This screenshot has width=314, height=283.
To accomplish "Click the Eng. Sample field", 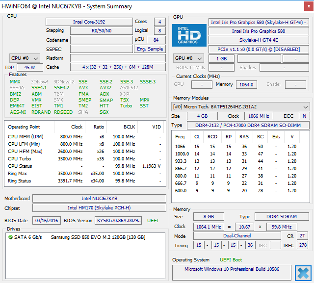I will (x=150, y=49).
